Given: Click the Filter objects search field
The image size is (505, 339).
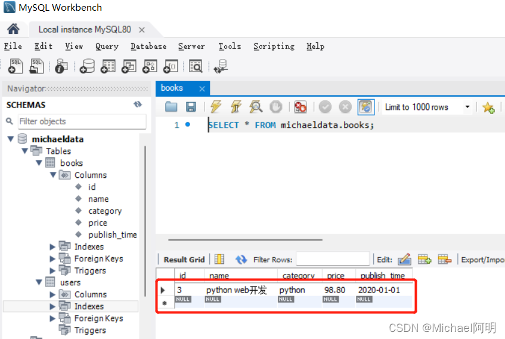Looking at the screenshot, I should [82, 122].
